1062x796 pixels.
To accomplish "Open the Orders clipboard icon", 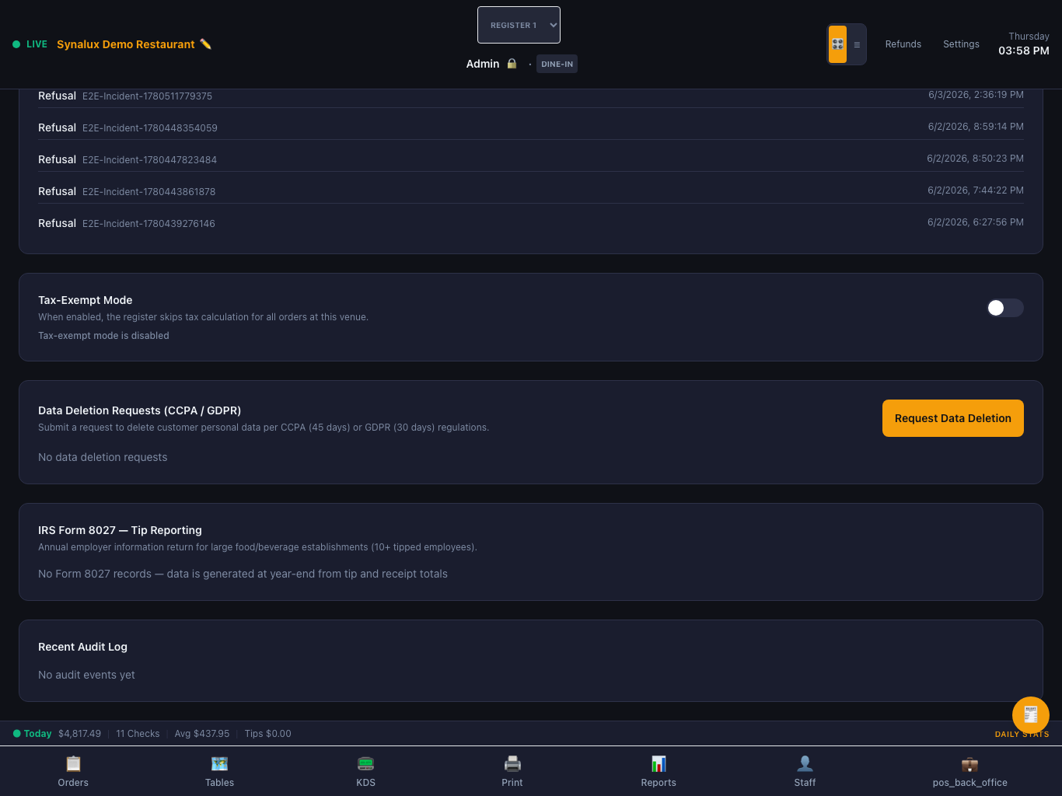I will [73, 763].
